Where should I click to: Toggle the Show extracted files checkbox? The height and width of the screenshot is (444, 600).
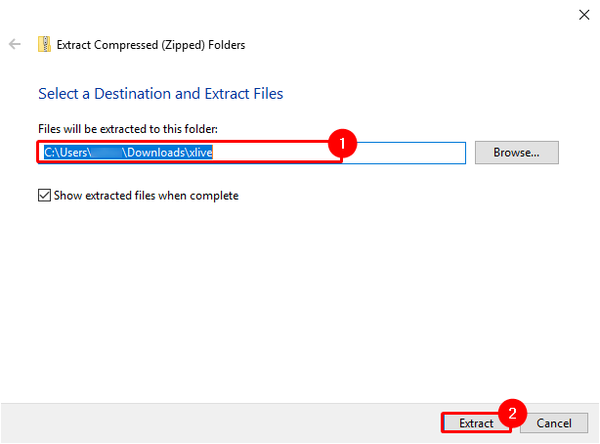click(x=44, y=196)
